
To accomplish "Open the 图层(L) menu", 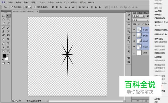I will (x=34, y=2).
